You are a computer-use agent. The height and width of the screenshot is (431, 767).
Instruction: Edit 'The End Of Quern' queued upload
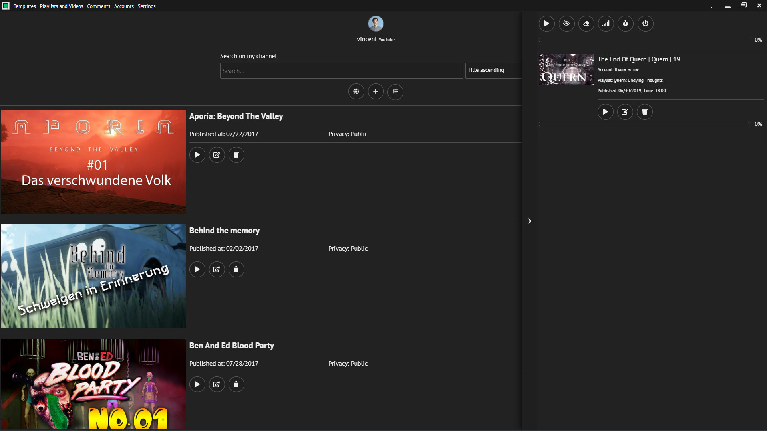624,112
